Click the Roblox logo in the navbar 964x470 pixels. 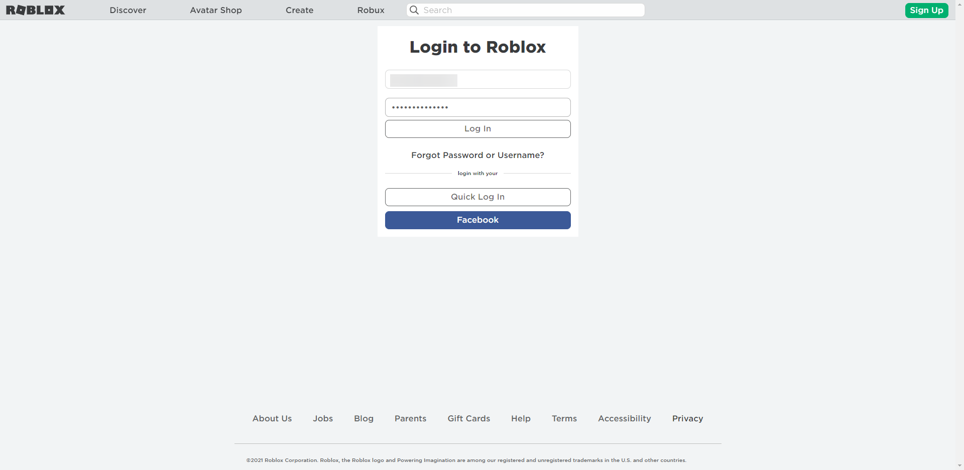coord(35,10)
